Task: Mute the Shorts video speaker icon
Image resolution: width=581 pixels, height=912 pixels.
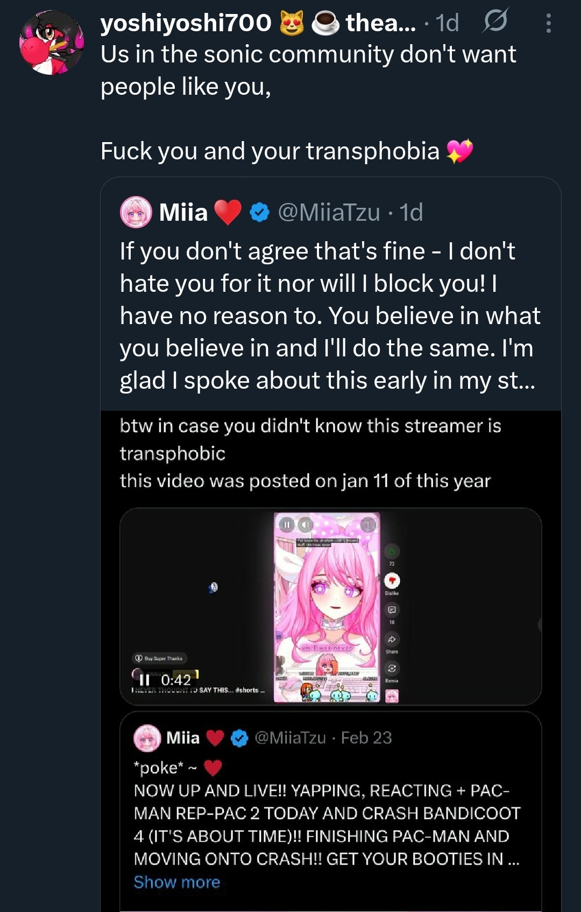Action: [305, 524]
